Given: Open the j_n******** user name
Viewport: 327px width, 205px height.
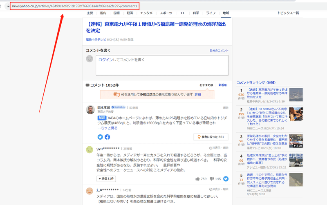Looking at the screenshot, I should 108,190.
